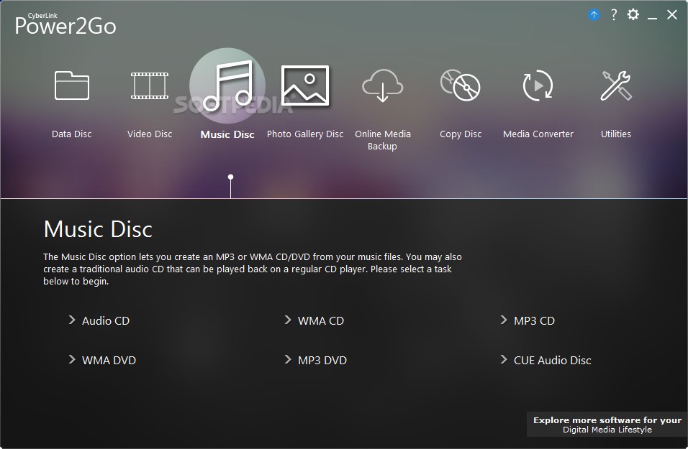Click the Music Disc note icon
The width and height of the screenshot is (688, 449).
[227, 86]
